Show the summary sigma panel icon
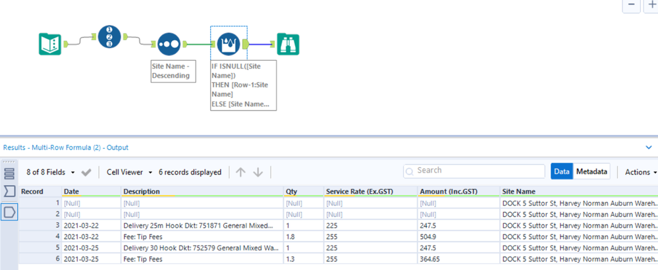 click(x=9, y=192)
